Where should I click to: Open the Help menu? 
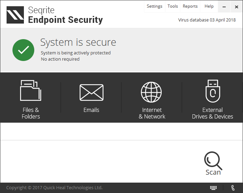click(x=209, y=6)
